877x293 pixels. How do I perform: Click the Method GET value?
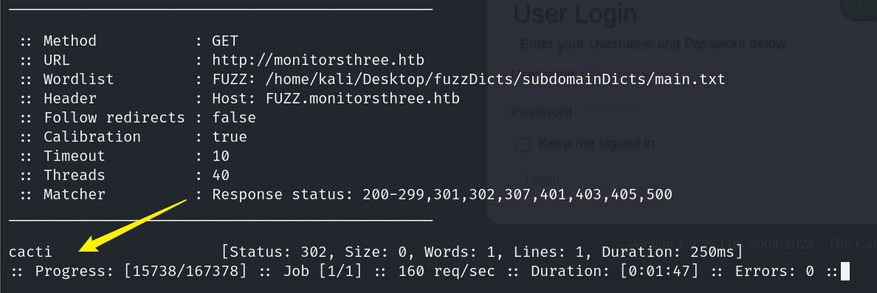225,41
